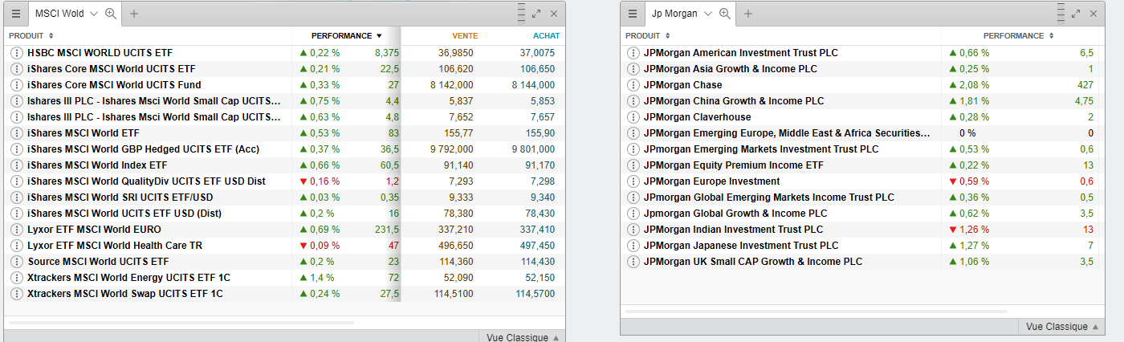Expand the MSCI Wold panel to full size
The width and height of the screenshot is (1124, 342).
pyautogui.click(x=537, y=14)
